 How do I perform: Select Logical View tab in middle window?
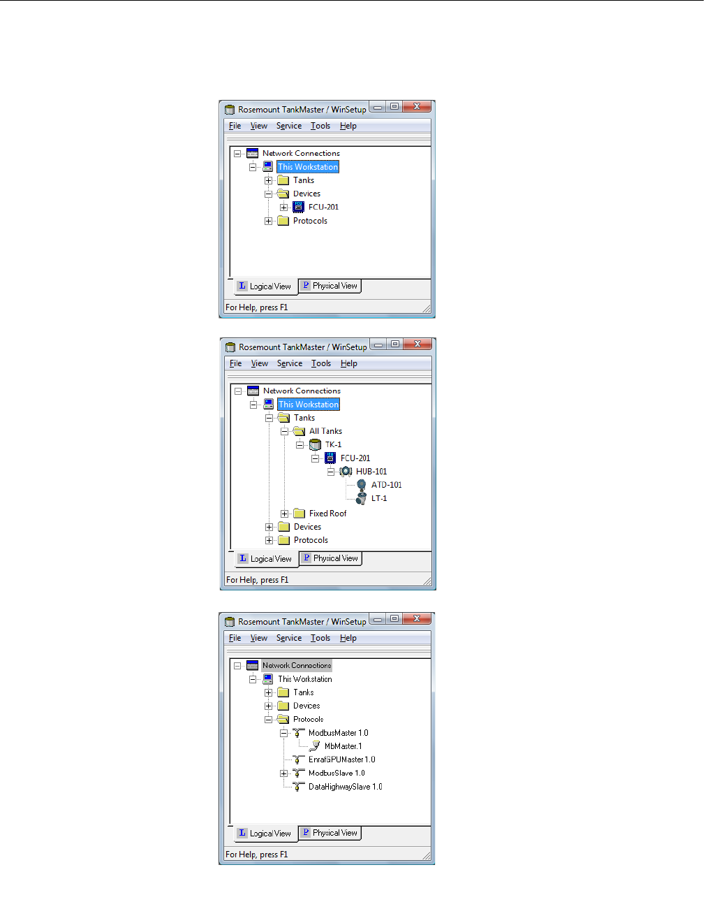pyautogui.click(x=265, y=559)
